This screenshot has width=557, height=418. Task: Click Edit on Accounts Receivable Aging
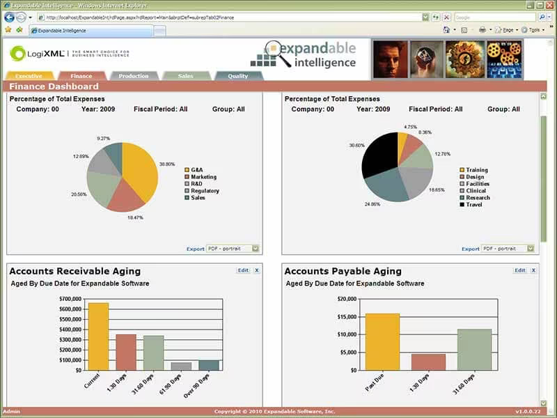point(243,270)
